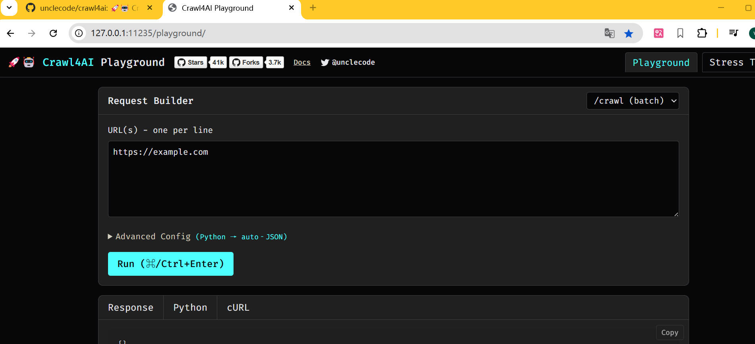755x344 pixels.
Task: Open the Docs link
Action: click(x=302, y=62)
